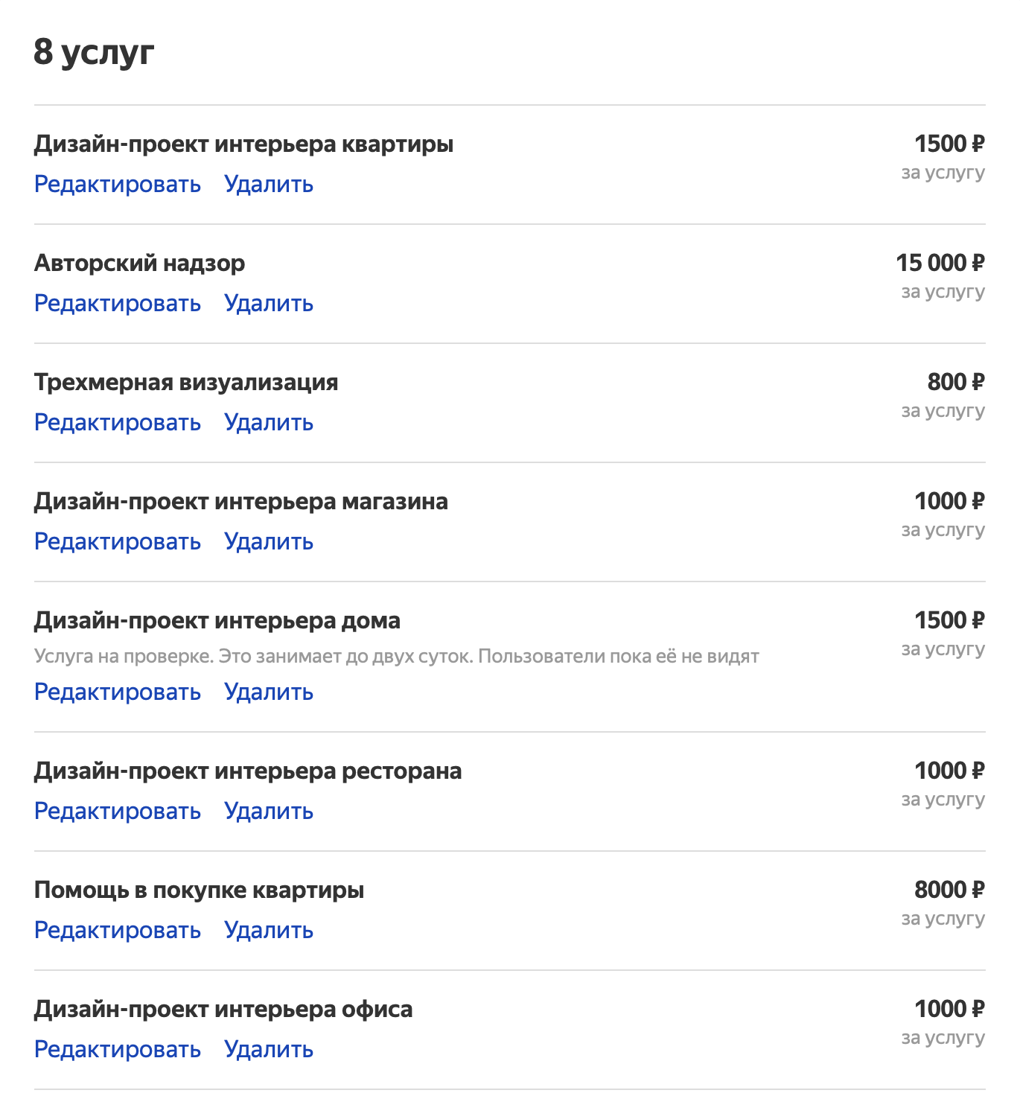Delete 'Трехмерная визуализация' service
This screenshot has height=1093, width=1020.
269,423
